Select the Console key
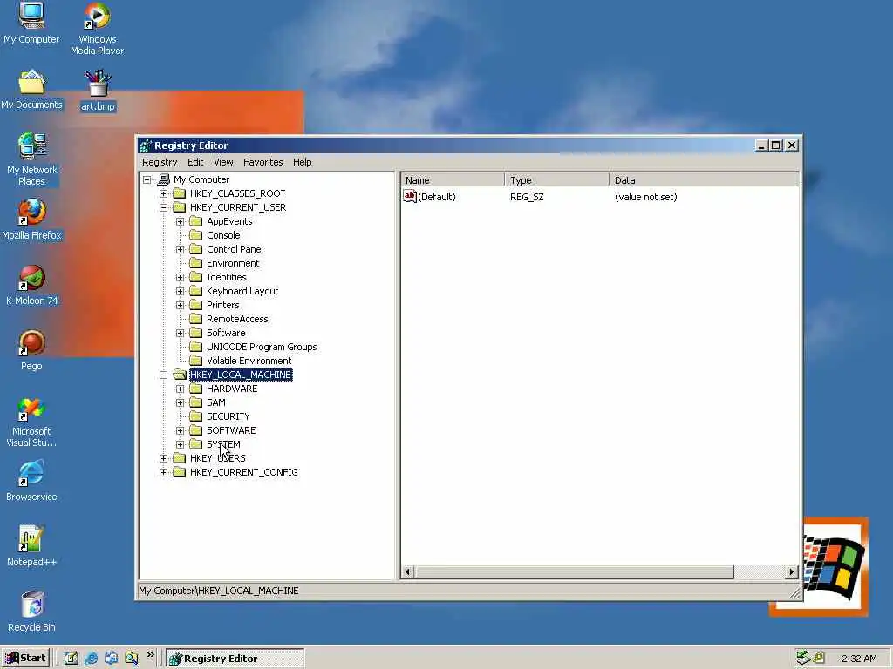893x669 pixels. (x=223, y=235)
